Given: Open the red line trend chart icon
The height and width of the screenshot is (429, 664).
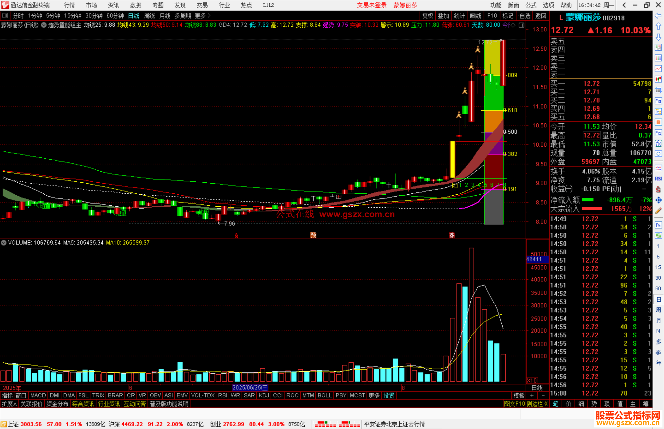Looking at the screenshot, I should click(658, 69).
